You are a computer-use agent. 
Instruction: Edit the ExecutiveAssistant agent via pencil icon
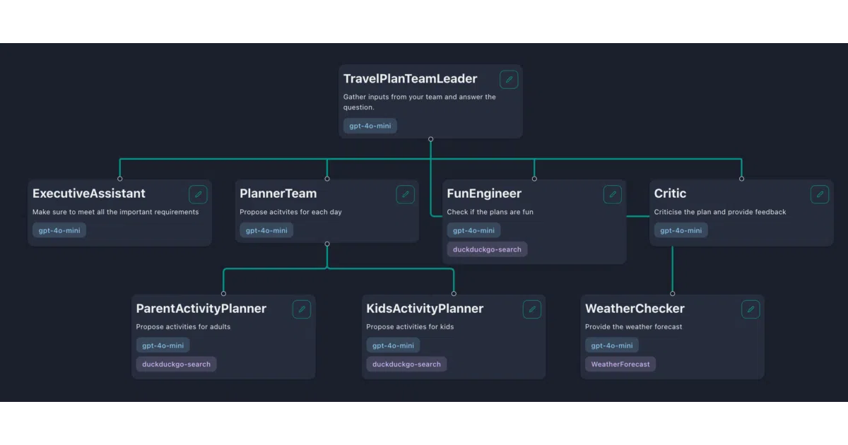tap(198, 194)
